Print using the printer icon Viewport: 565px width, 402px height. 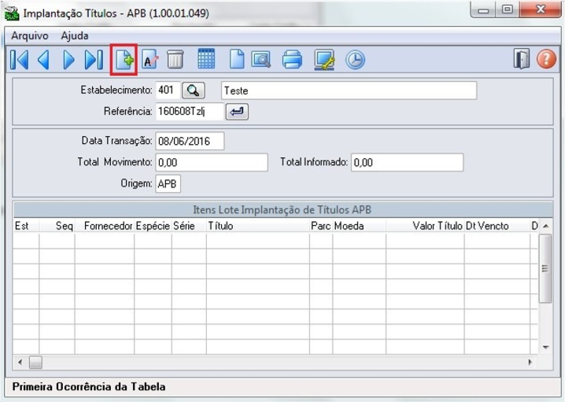[x=292, y=60]
